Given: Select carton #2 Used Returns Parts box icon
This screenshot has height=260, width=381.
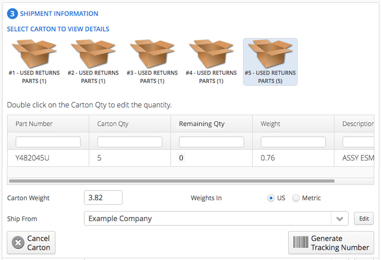Looking at the screenshot, I should (93, 54).
